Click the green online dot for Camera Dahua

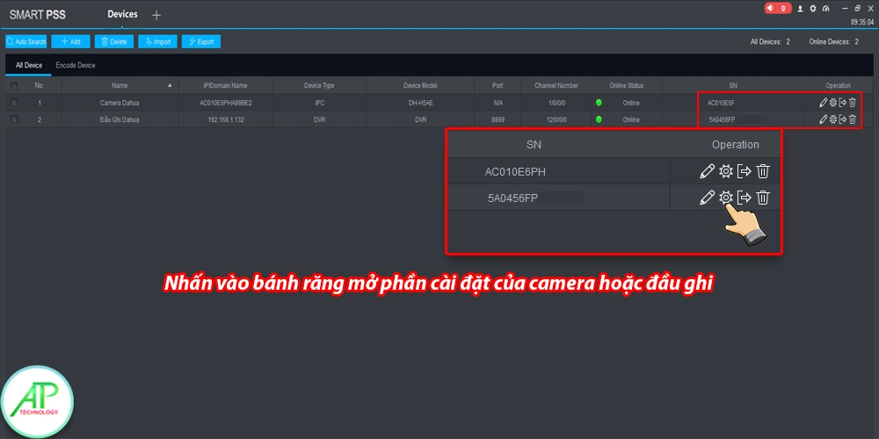(x=599, y=103)
